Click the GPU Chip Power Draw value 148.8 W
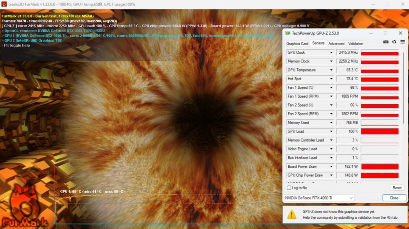The width and height of the screenshot is (409, 229). tap(348, 175)
